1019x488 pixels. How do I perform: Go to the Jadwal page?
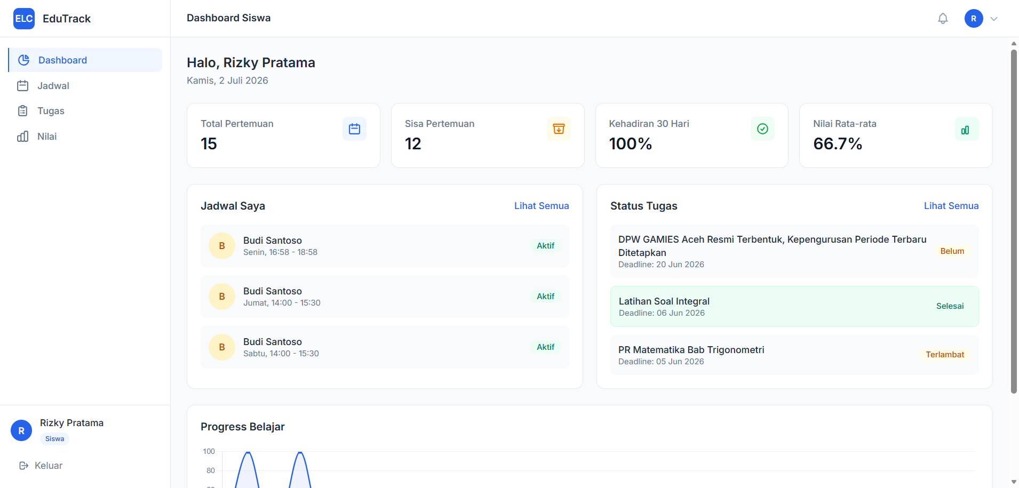pyautogui.click(x=85, y=86)
